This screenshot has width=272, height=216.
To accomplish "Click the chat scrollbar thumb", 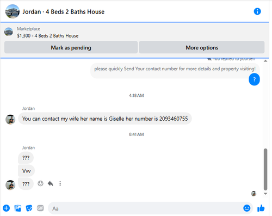I will pos(265,169).
